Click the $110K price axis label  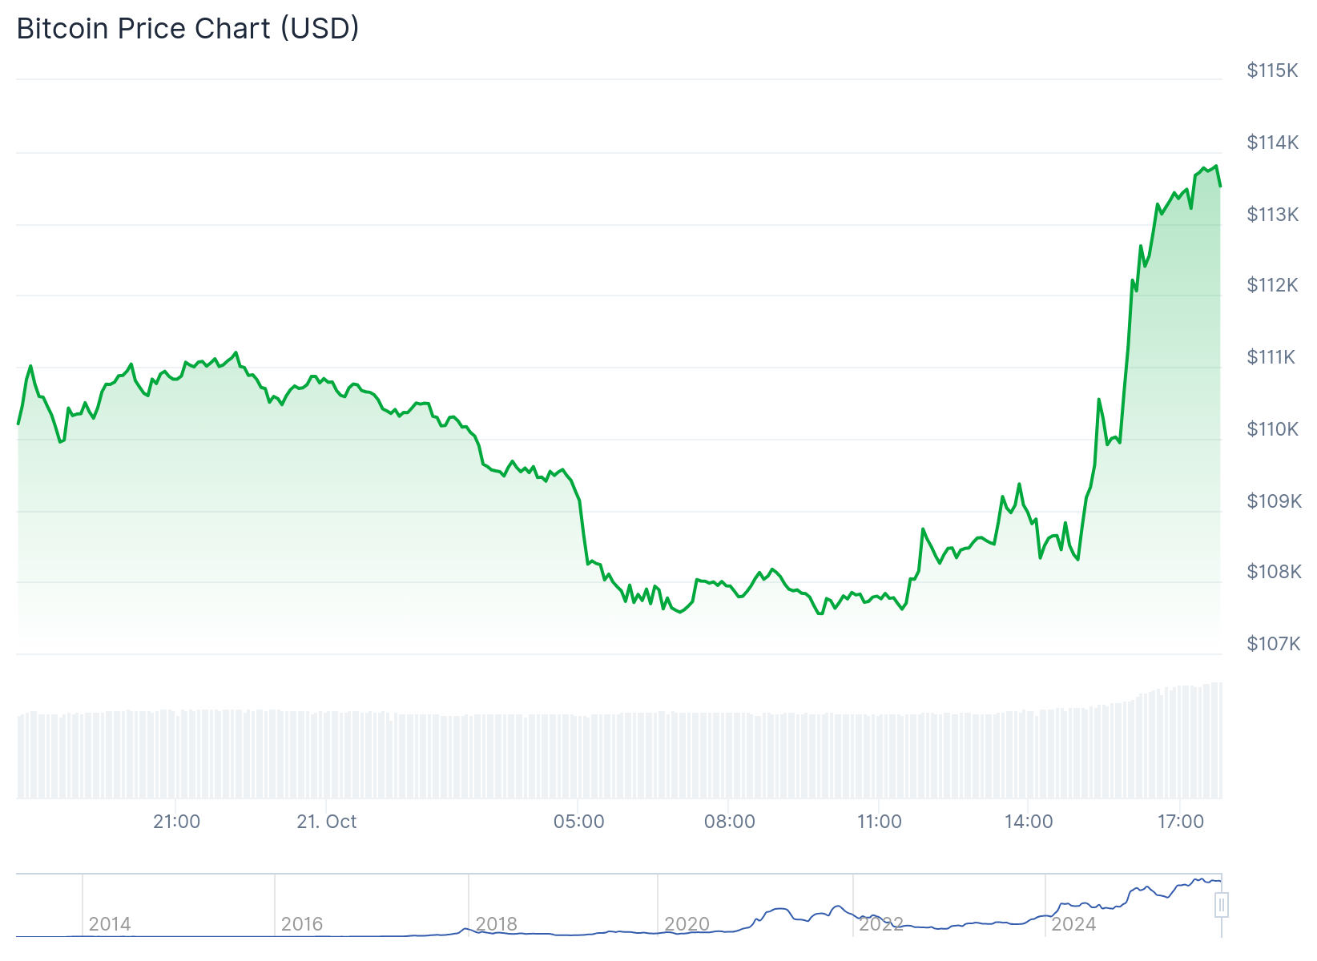(x=1272, y=429)
